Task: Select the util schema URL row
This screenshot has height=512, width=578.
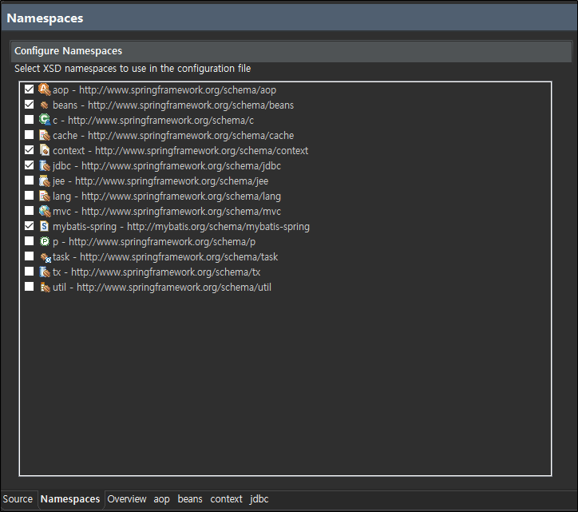Action: [162, 287]
